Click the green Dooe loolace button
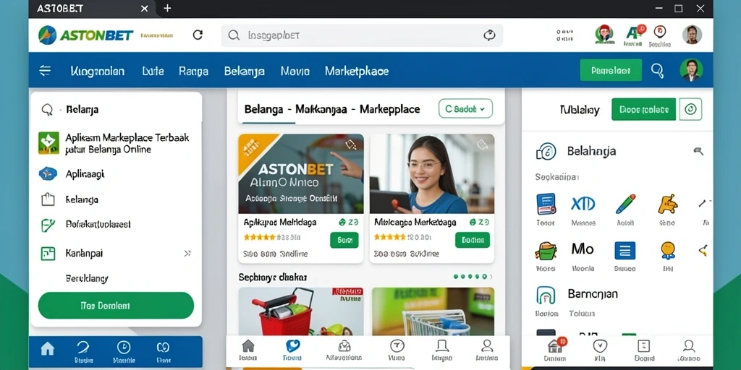The image size is (741, 370). click(643, 110)
